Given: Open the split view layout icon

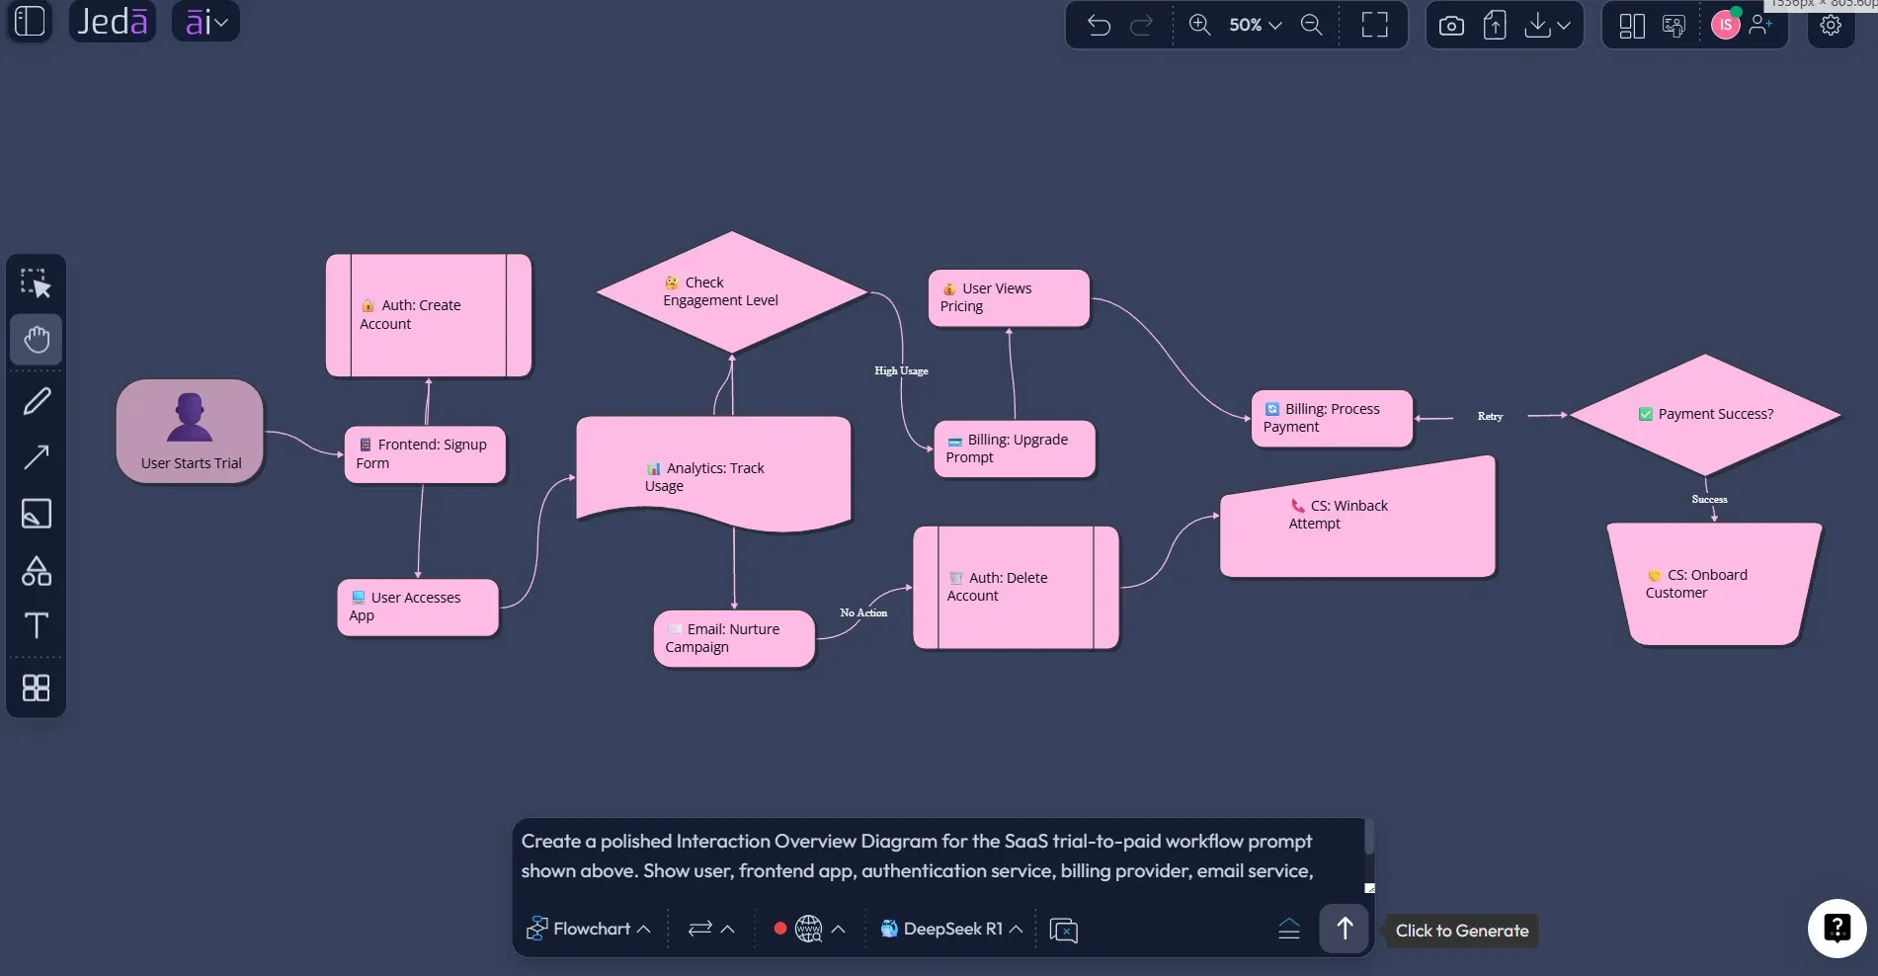Looking at the screenshot, I should click(x=1632, y=26).
